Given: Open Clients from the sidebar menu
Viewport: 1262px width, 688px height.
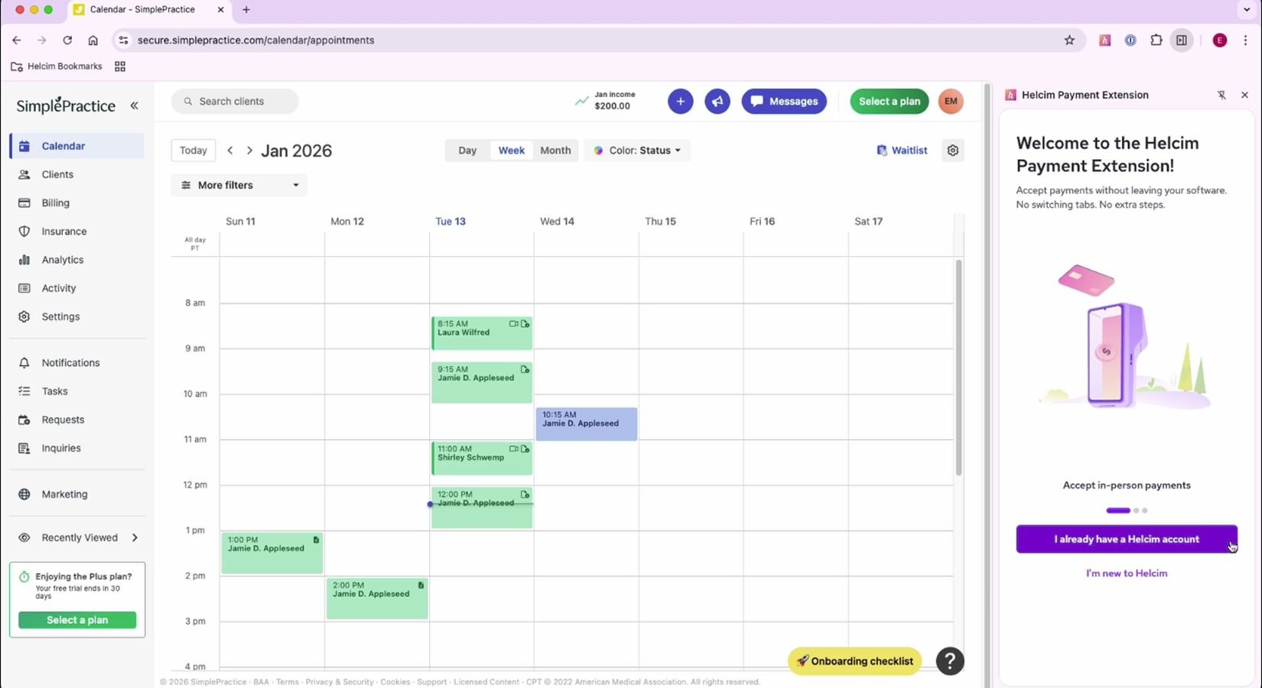Looking at the screenshot, I should click(57, 174).
